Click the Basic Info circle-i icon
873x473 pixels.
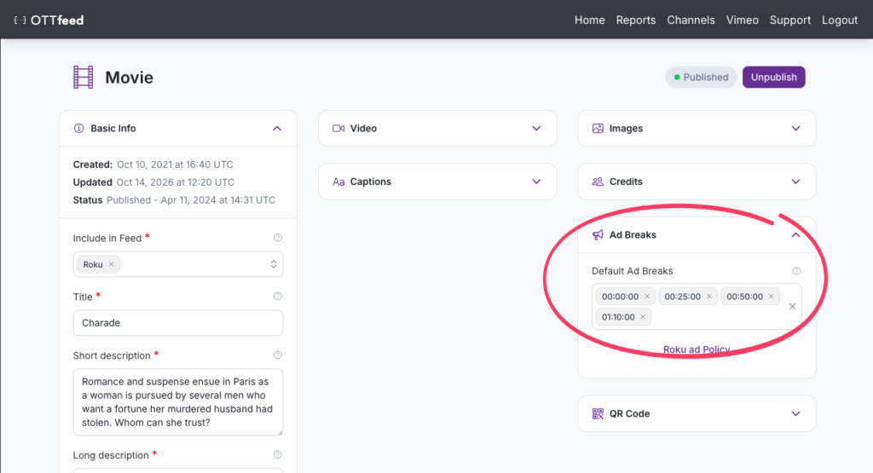pyautogui.click(x=79, y=129)
